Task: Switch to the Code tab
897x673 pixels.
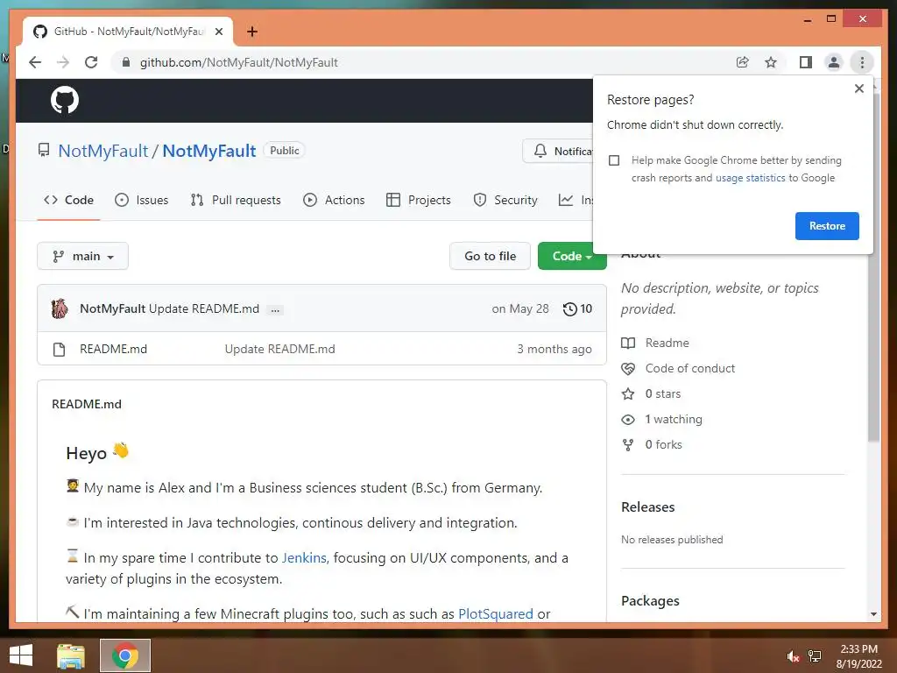Action: click(68, 201)
